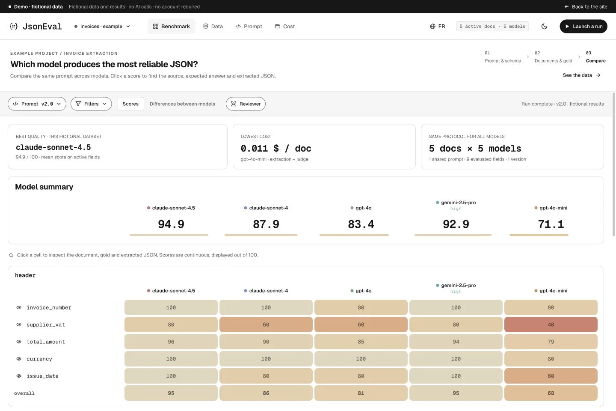The height and width of the screenshot is (411, 616).
Task: Switch to the Differences between models view
Action: tap(182, 104)
